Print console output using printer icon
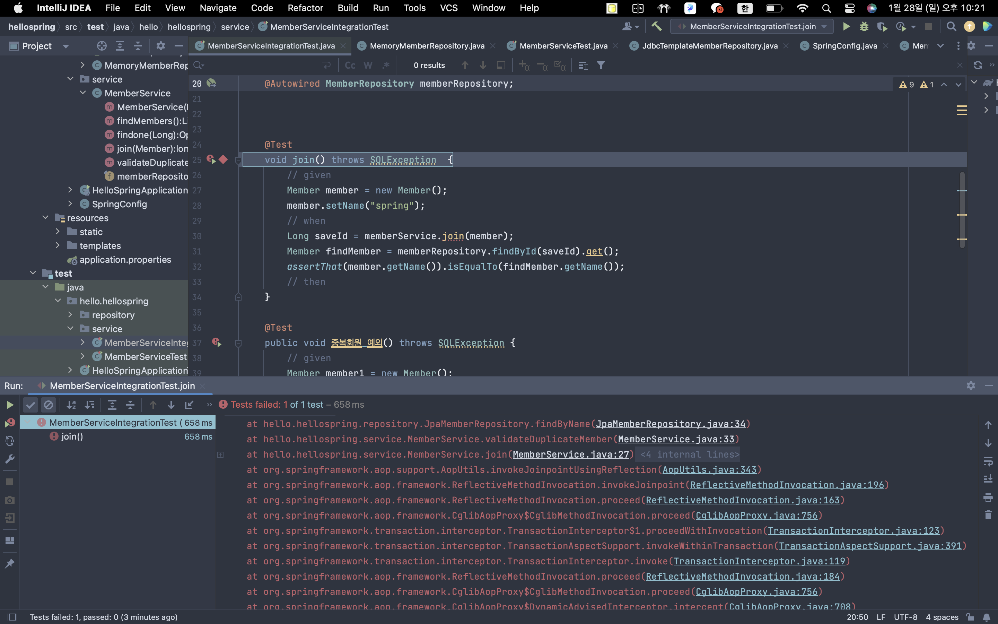The image size is (998, 624). coord(988,497)
